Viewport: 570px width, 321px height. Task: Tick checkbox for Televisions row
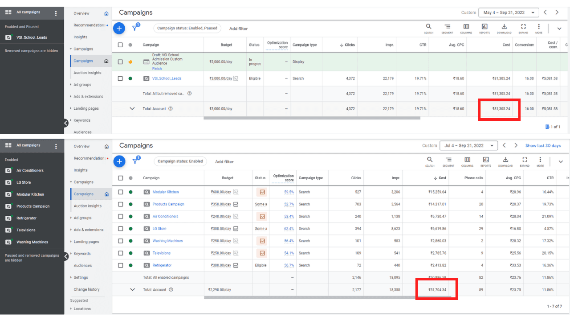121,253
